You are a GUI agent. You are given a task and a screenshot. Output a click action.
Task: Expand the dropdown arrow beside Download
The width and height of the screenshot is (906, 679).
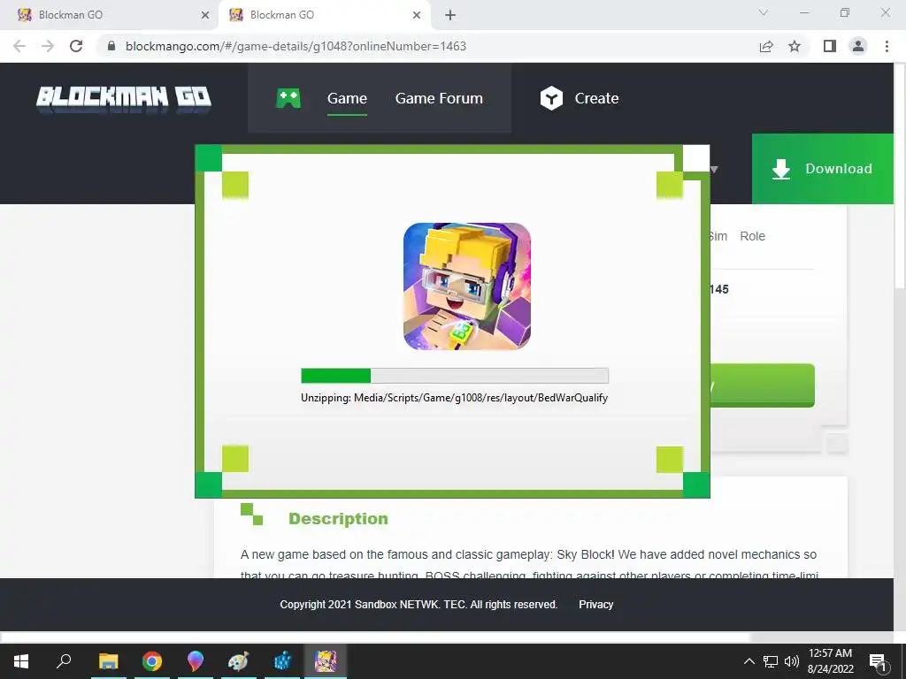click(714, 169)
